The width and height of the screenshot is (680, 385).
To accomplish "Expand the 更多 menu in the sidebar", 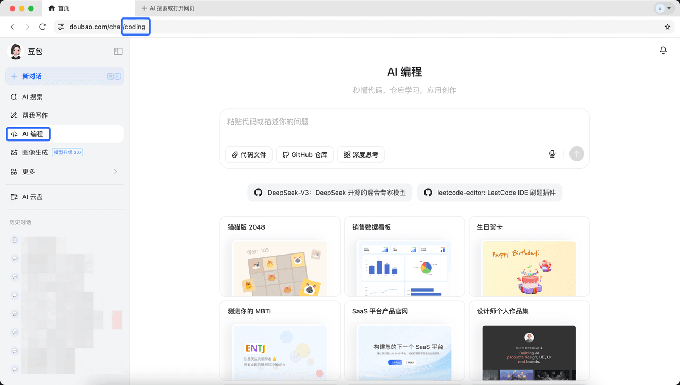I will click(x=64, y=172).
